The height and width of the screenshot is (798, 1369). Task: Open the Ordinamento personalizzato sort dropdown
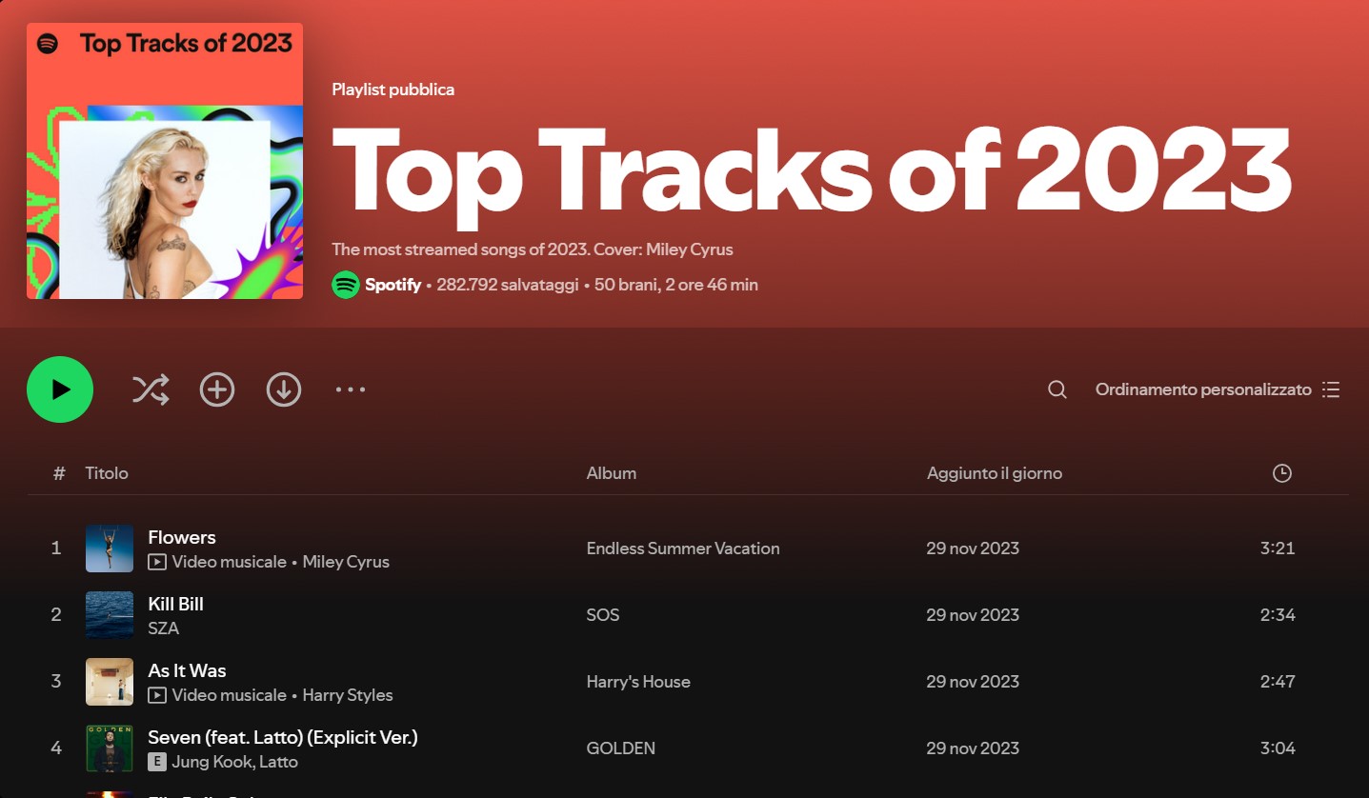[x=1218, y=389]
